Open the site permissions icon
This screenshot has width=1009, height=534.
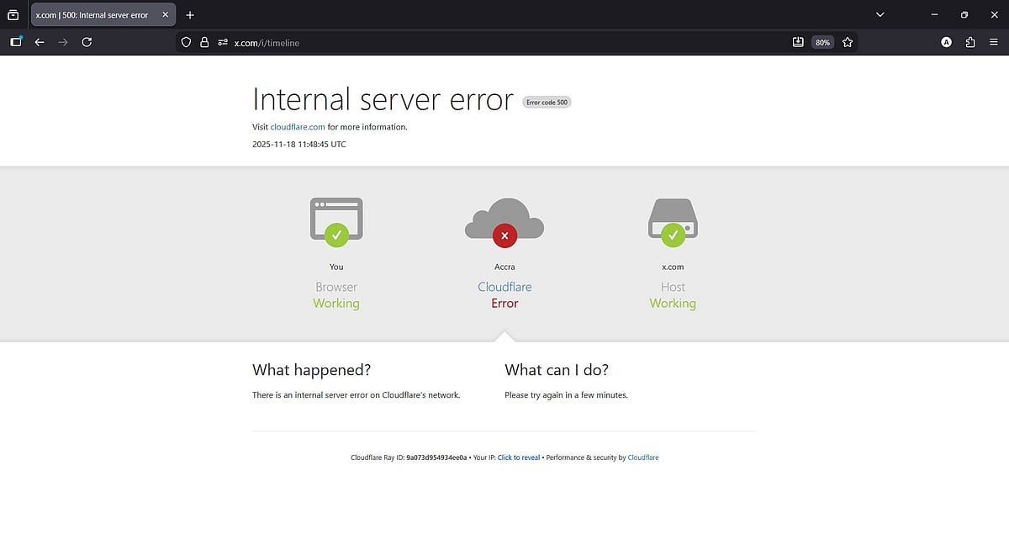[x=223, y=41]
